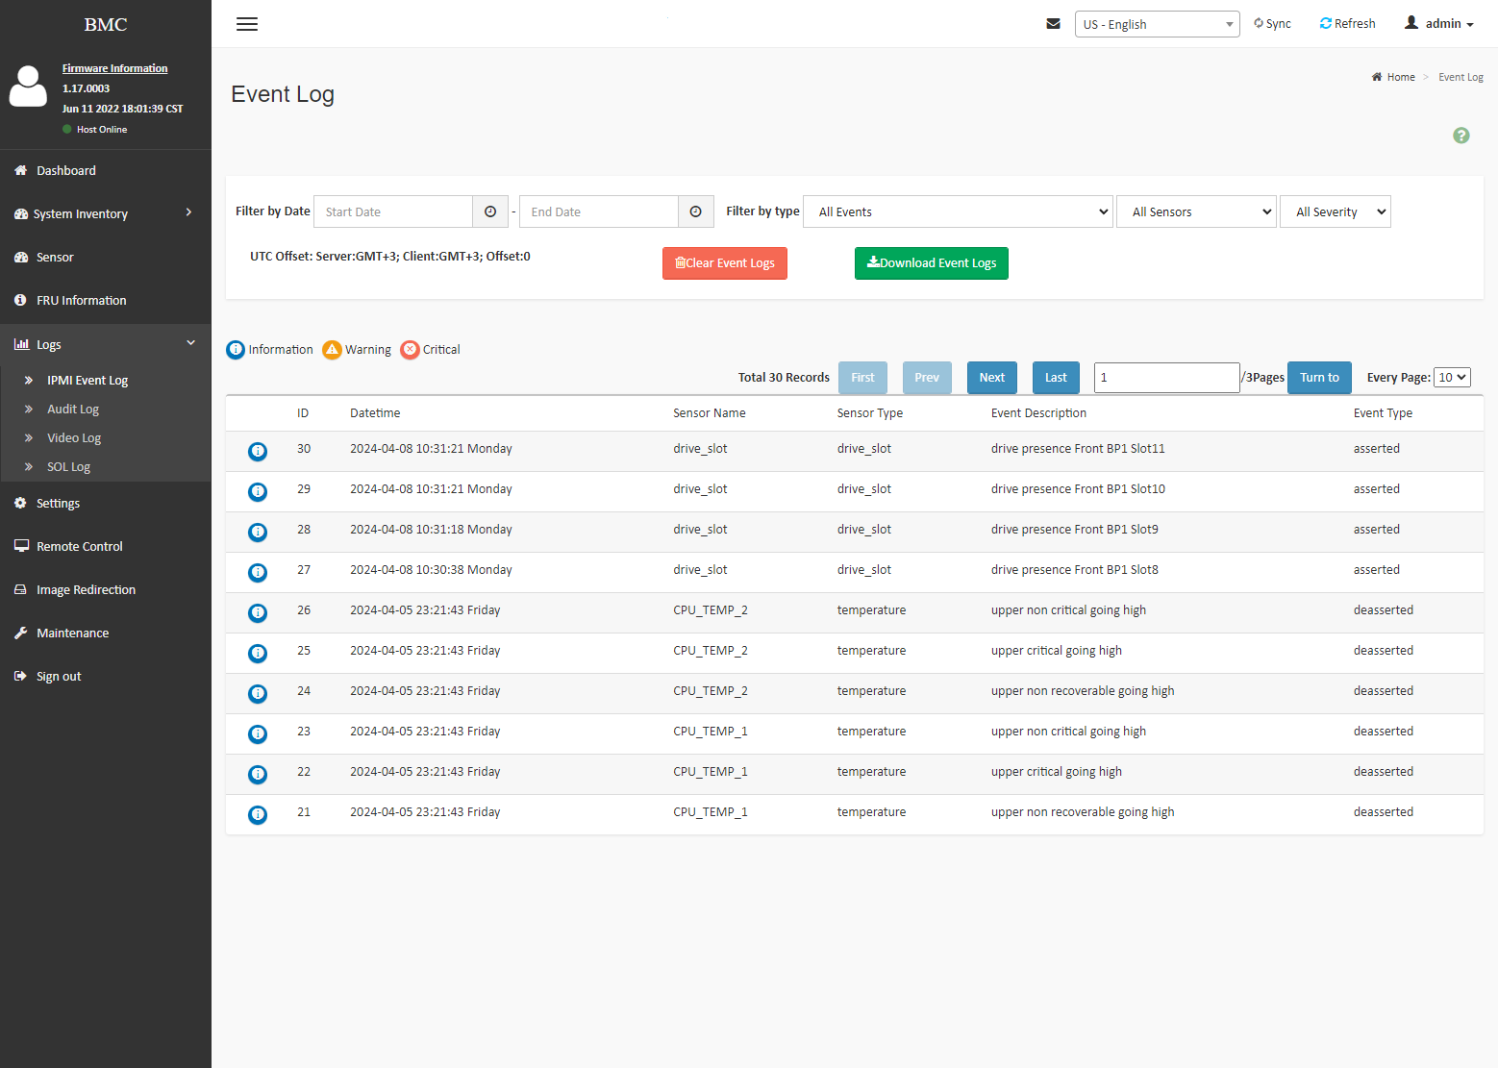The height and width of the screenshot is (1068, 1498).
Task: Open the Start Date clock picker icon
Action: click(490, 211)
